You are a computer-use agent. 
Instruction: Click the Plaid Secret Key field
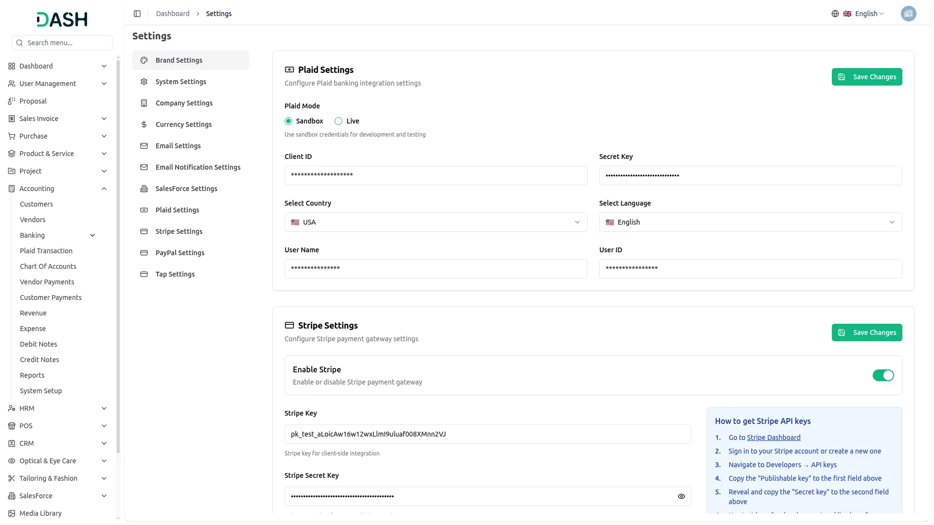coord(751,175)
